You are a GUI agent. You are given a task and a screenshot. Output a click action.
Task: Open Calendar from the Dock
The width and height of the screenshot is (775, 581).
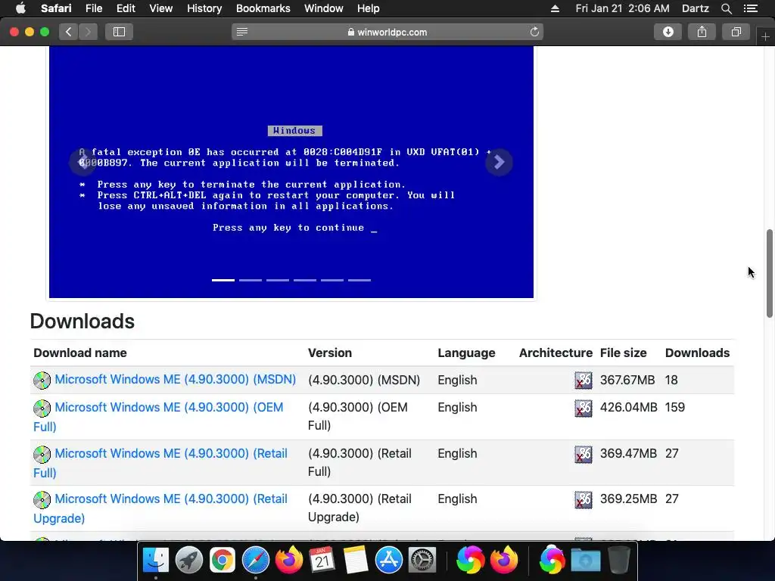point(322,561)
